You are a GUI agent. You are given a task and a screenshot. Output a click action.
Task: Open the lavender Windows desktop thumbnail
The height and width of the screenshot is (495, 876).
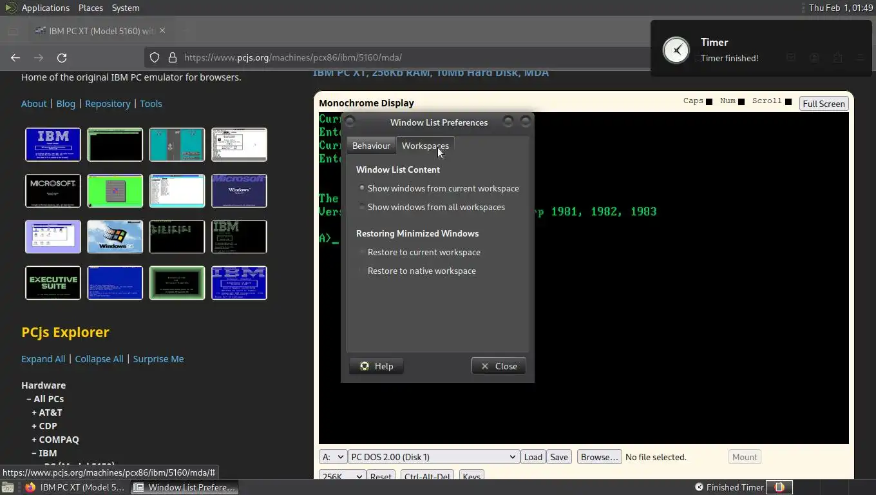pos(53,237)
